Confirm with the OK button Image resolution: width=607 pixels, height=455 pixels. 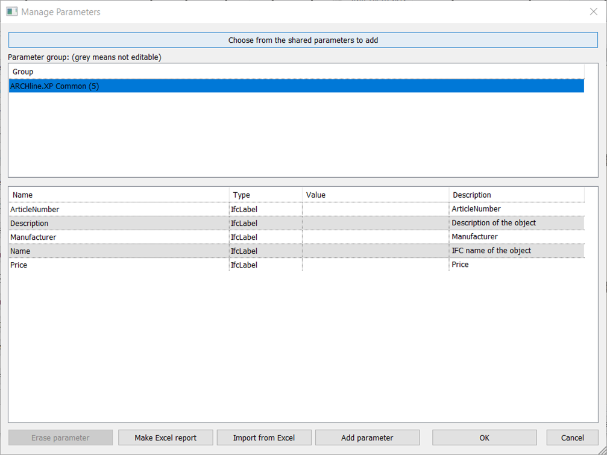pos(484,438)
